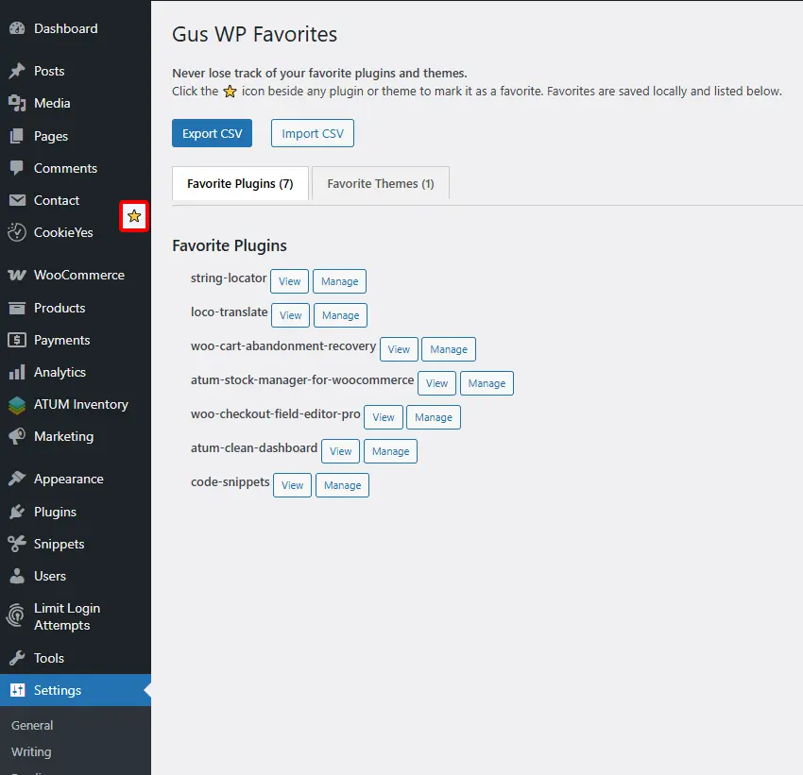Switch to the Favorite Themes tab
The image size is (803, 775).
click(x=380, y=184)
